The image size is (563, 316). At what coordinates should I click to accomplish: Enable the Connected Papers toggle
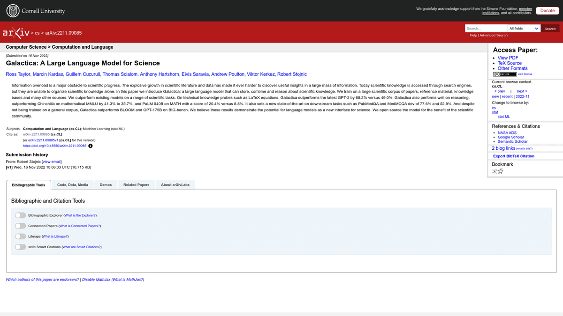click(x=20, y=226)
